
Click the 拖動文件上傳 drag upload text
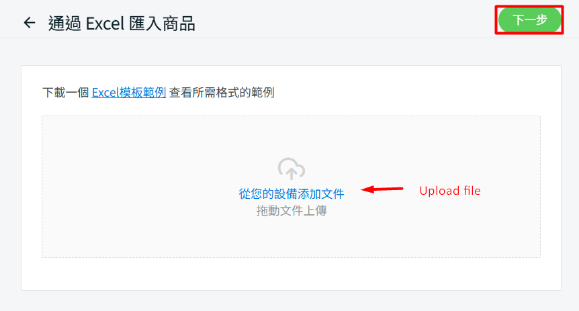pos(292,210)
